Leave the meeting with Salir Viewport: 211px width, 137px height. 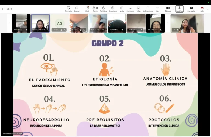202,9
